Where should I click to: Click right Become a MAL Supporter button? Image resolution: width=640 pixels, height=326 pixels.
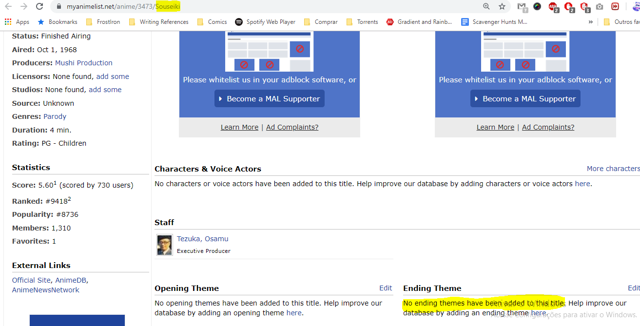525,98
